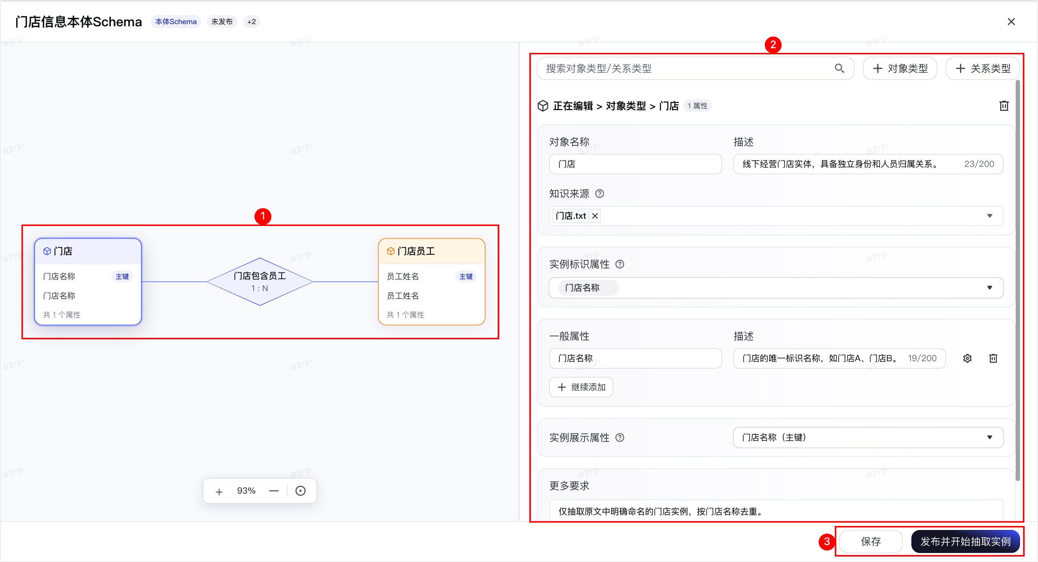
Task: Zoom out the canvas with minus
Action: pyautogui.click(x=274, y=491)
